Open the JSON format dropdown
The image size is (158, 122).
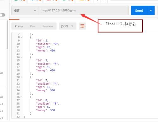coord(67,26)
